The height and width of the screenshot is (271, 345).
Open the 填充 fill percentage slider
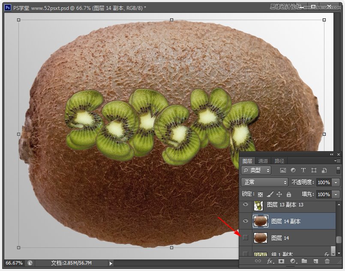click(335, 194)
